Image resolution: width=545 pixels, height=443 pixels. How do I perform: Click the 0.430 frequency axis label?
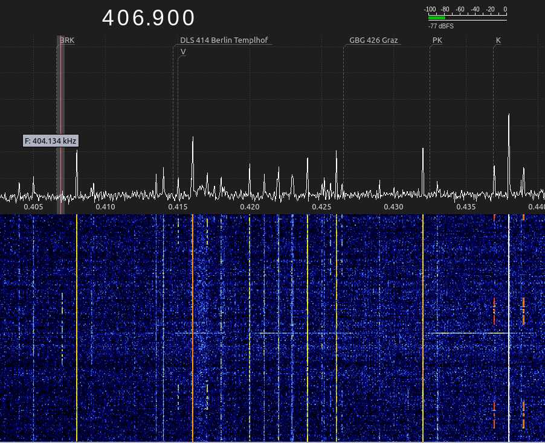[x=393, y=207]
